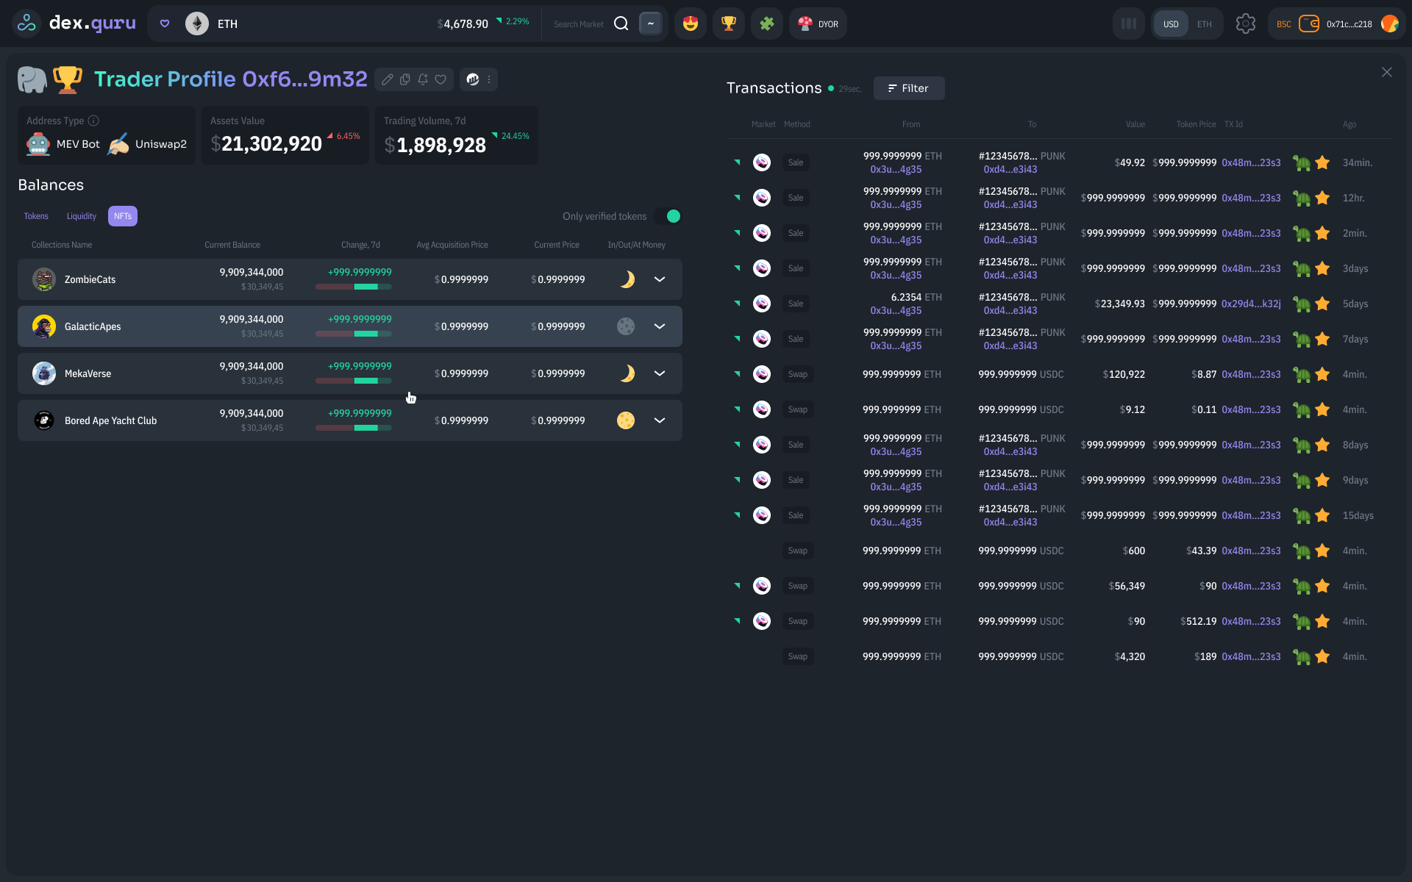This screenshot has width=1412, height=882.
Task: Focus the Search Market input field
Action: 579,24
